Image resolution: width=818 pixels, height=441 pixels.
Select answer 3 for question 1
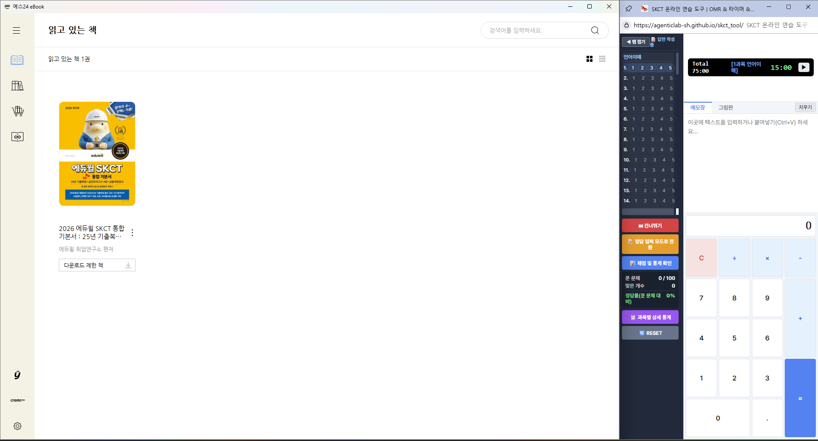[651, 68]
